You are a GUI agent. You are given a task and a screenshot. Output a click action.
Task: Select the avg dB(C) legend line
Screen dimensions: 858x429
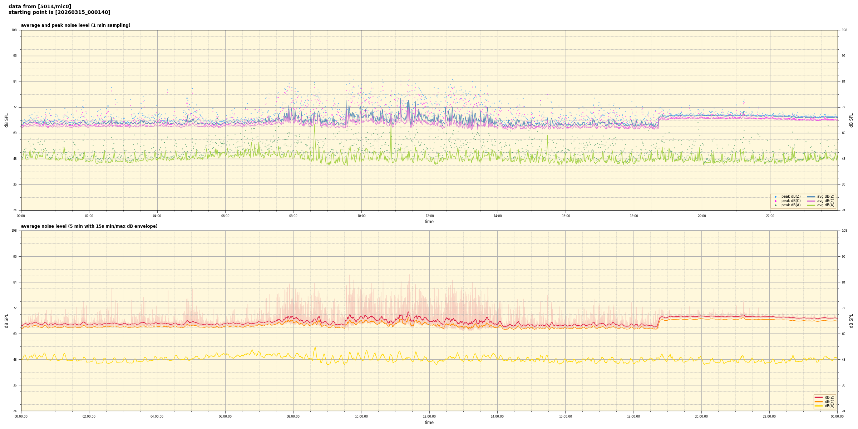point(811,201)
